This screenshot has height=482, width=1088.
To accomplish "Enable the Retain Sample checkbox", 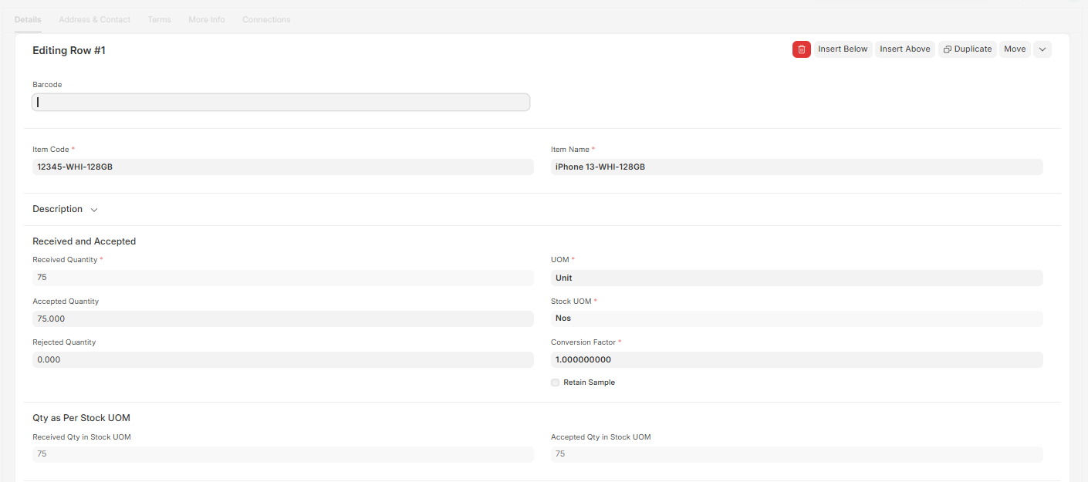I will [x=556, y=383].
